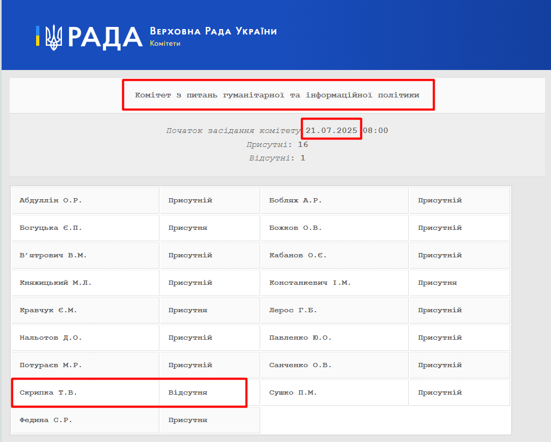
Task: Click the Rada trident logo
Action: click(54, 37)
